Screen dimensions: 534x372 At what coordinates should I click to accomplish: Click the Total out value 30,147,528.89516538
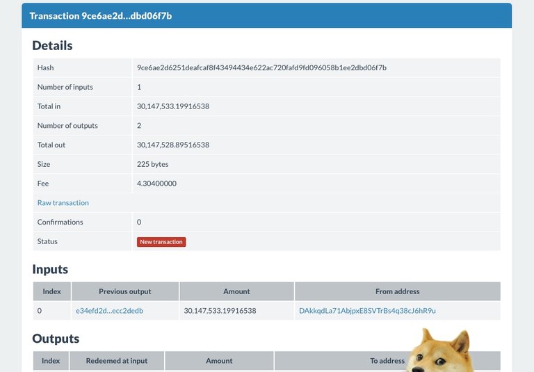pos(173,145)
